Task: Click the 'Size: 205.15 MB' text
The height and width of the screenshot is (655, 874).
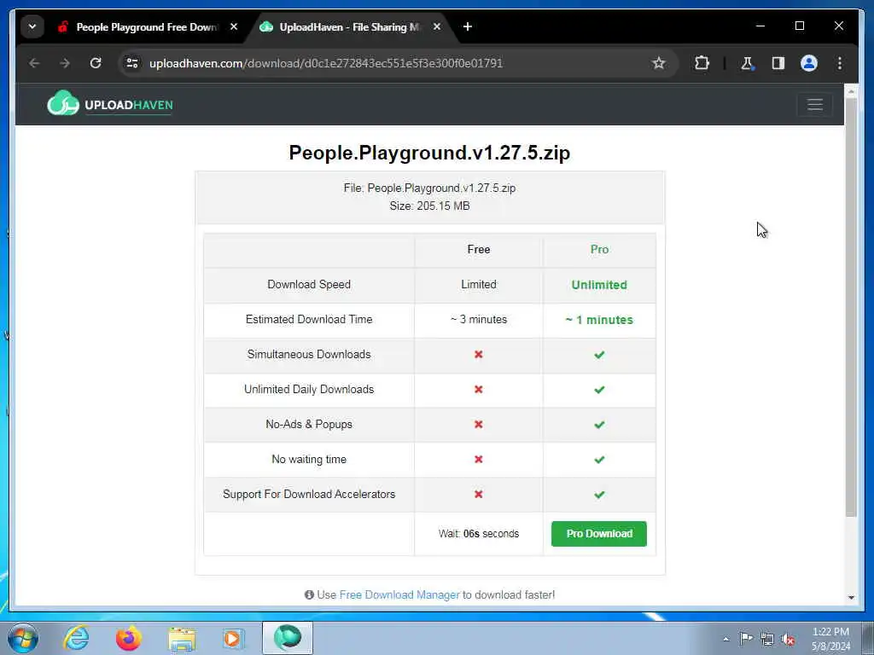Action: [x=429, y=206]
